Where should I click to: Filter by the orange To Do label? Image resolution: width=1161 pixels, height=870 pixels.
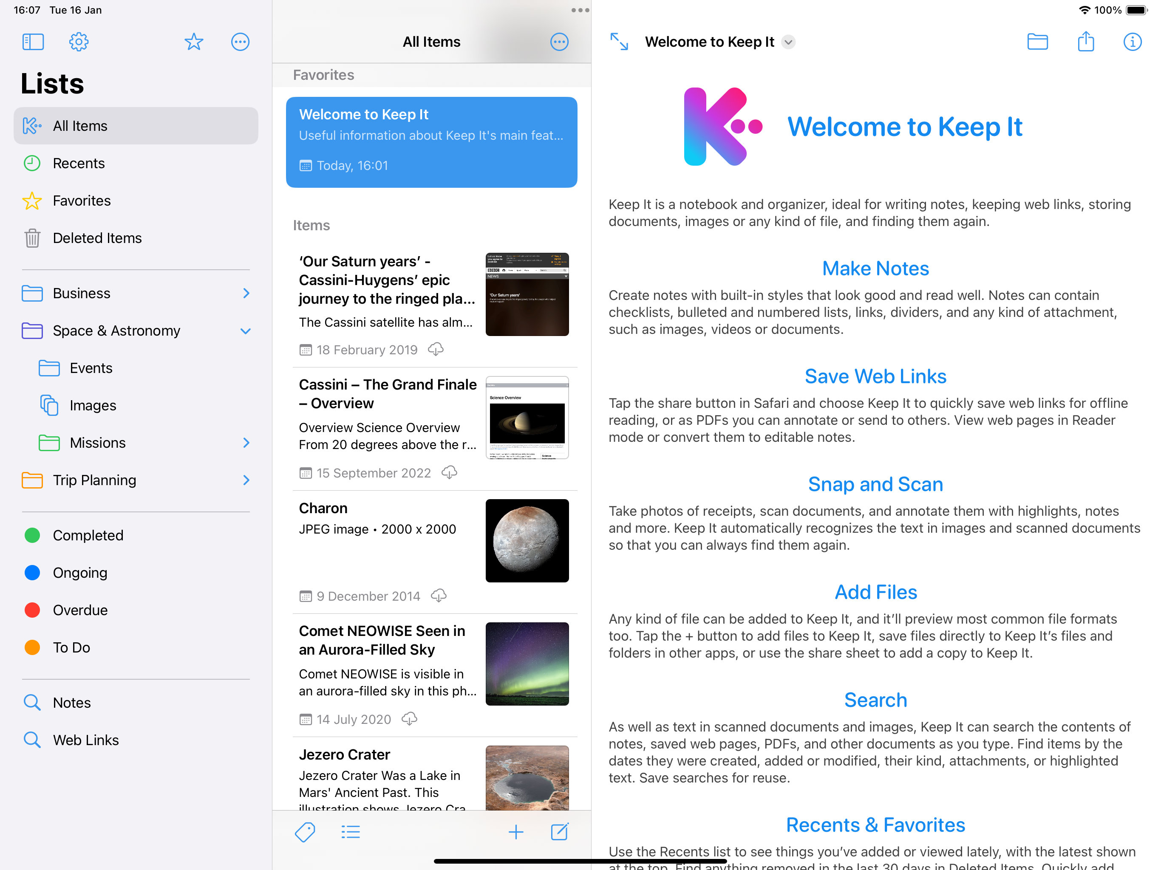[x=136, y=647]
